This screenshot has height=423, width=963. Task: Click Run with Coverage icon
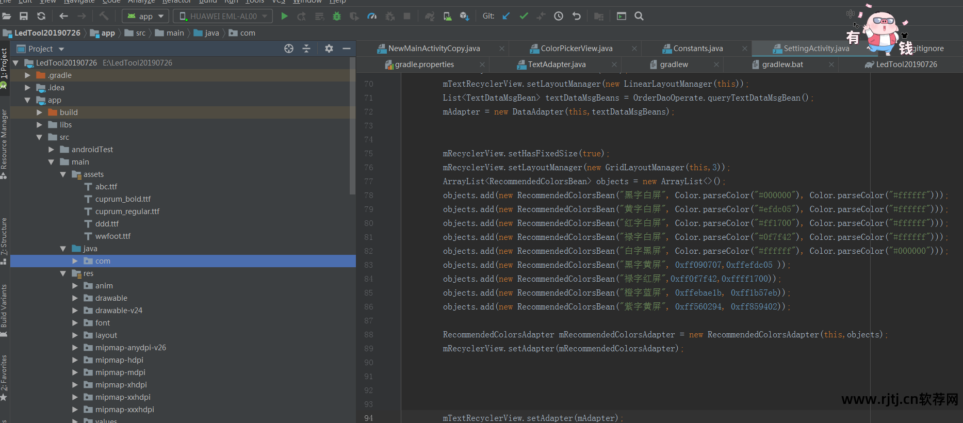tap(354, 17)
